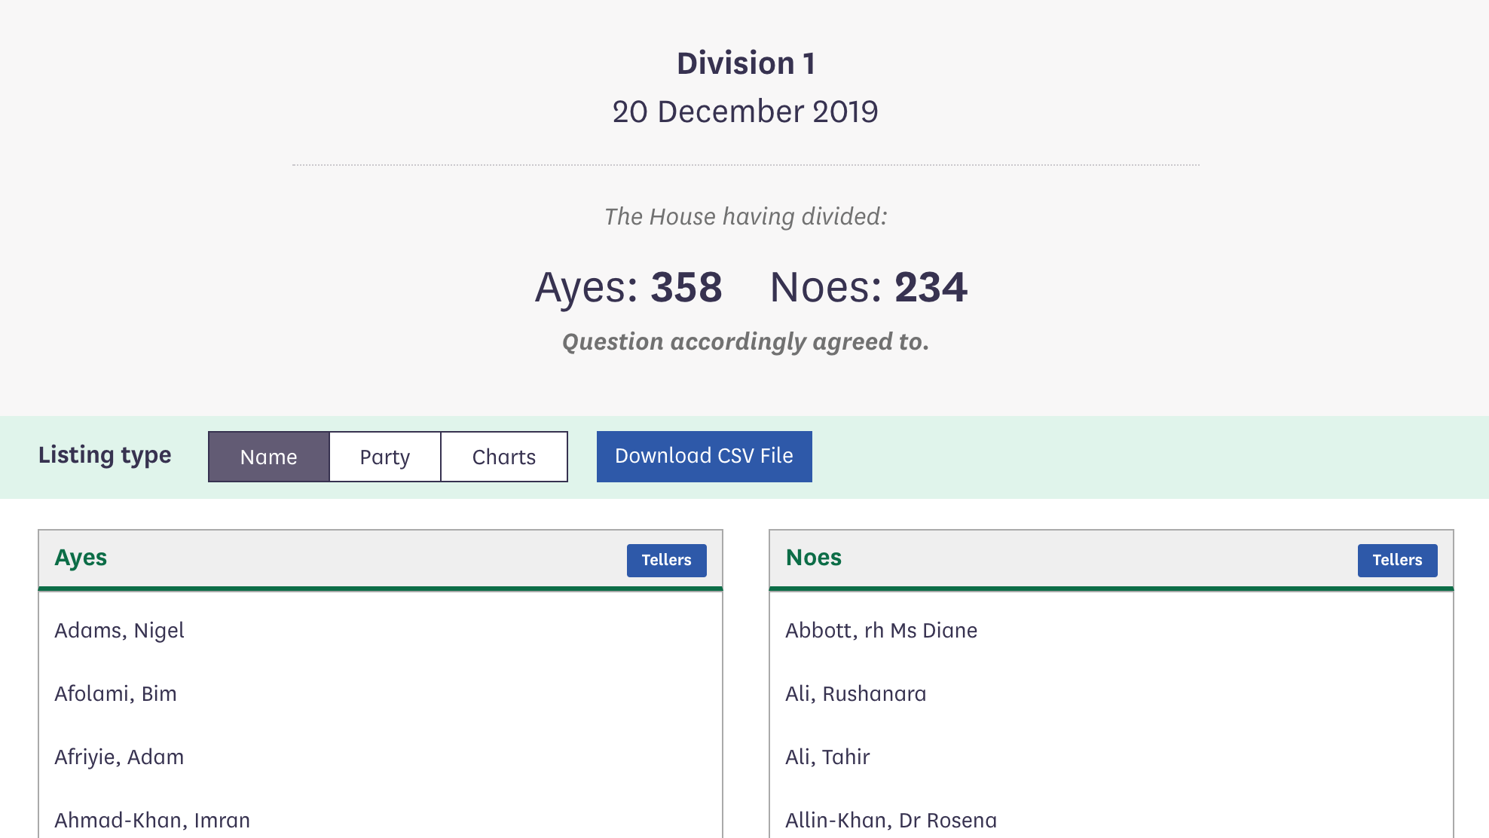Show Tellers for the Ayes
The image size is (1489, 838).
tap(666, 560)
